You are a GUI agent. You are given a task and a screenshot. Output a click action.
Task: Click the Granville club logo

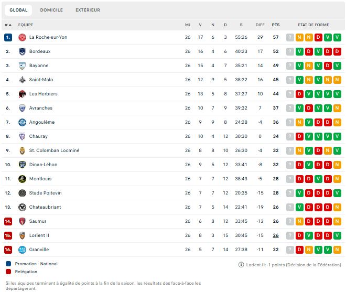[23, 250]
